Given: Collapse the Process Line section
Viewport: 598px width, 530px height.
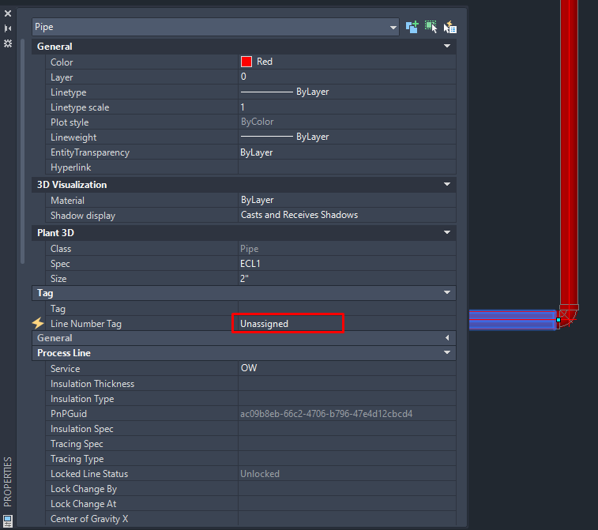Looking at the screenshot, I should tap(447, 353).
